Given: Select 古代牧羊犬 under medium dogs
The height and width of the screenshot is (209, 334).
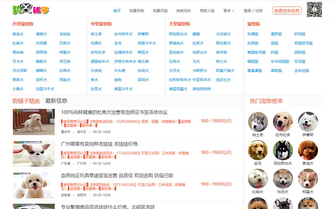Looking at the screenshot, I should coord(123,34).
